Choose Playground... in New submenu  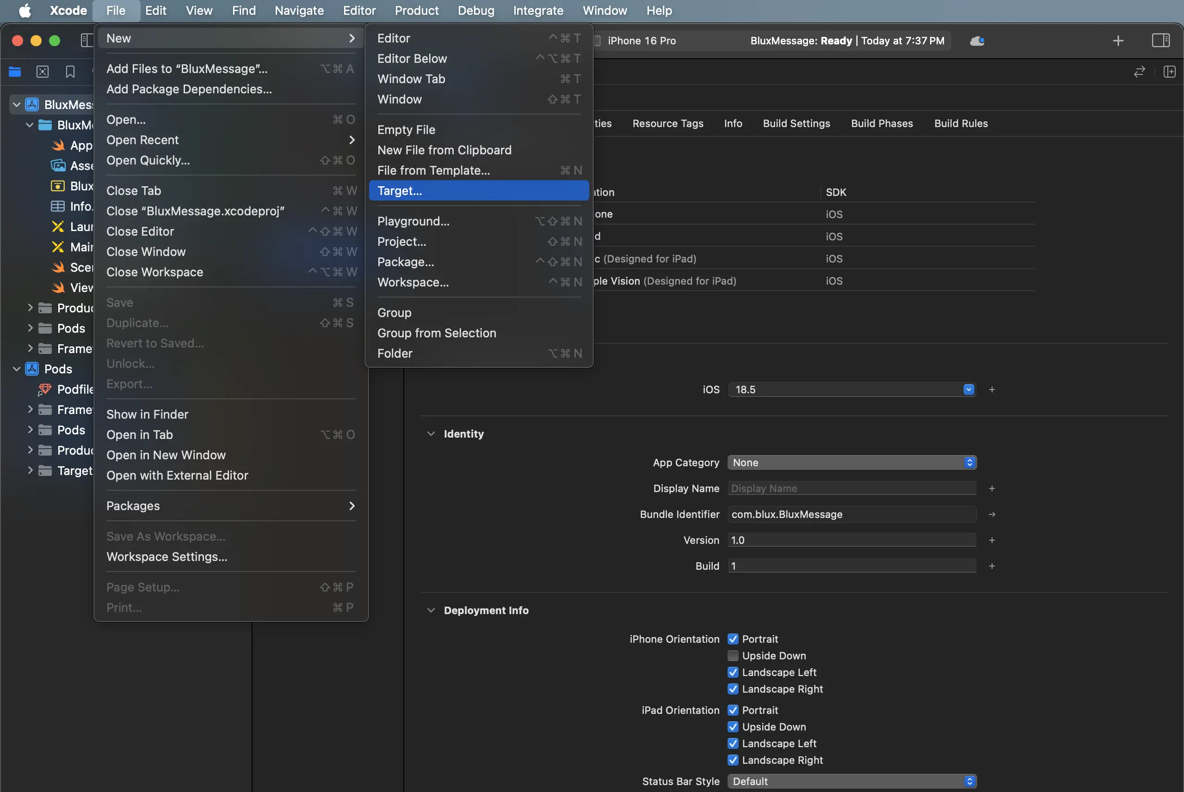tap(479, 221)
